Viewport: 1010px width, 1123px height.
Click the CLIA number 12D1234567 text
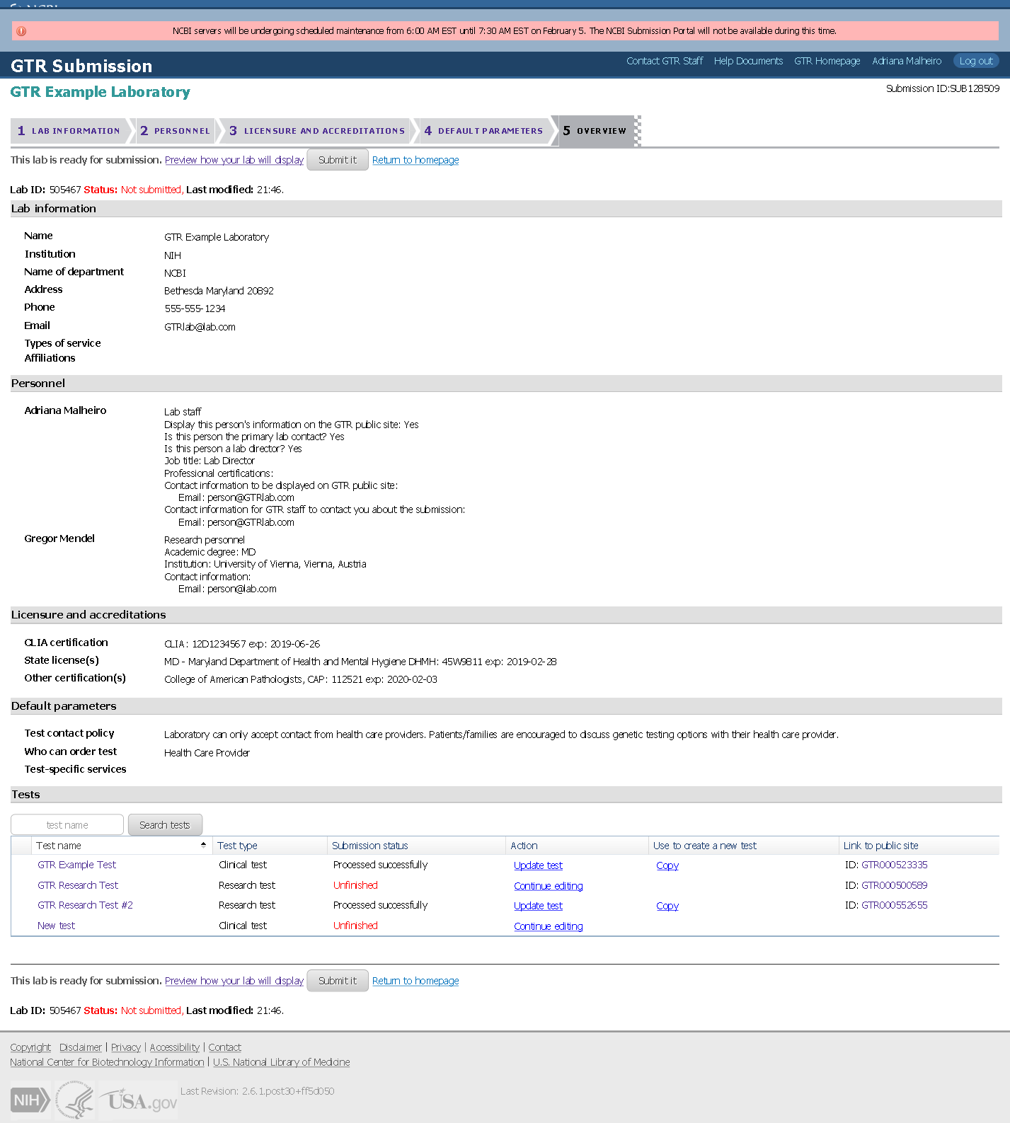[x=219, y=644]
